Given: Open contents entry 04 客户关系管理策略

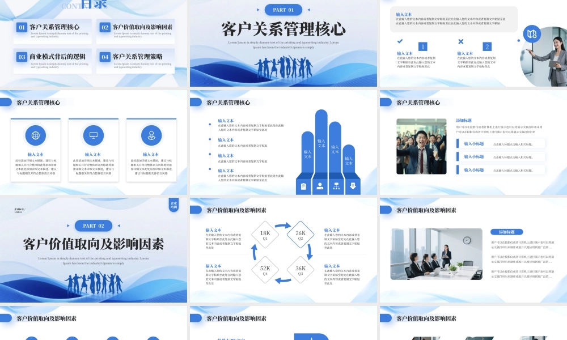Looking at the screenshot, I should tap(136, 61).
